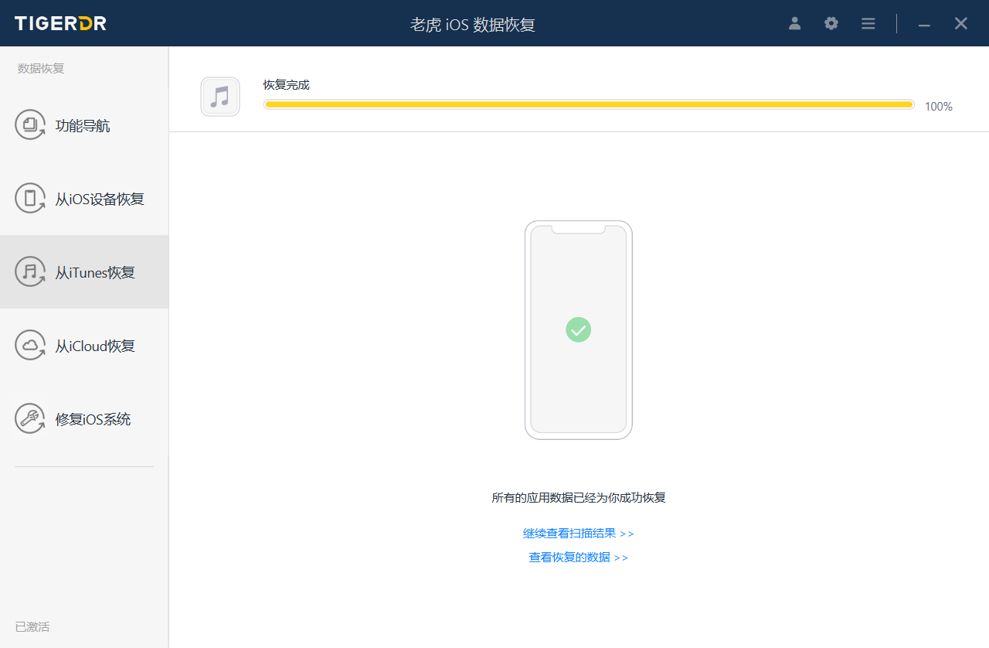
Task: Click the cloud icon beside 从iCloud恢复
Action: [30, 345]
